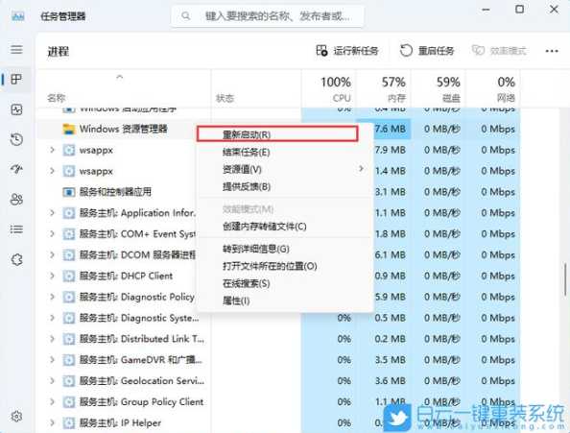This screenshot has height=433, width=570.
Task: Sort by the 57% 内存 column
Action: click(384, 89)
